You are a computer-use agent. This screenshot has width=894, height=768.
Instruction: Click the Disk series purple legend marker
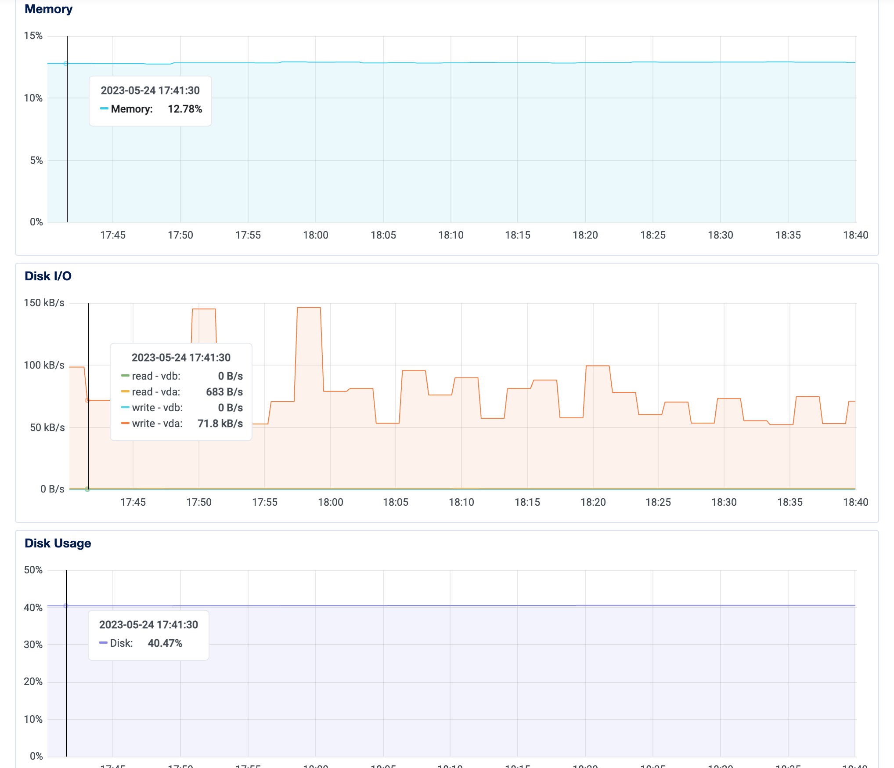coord(102,643)
